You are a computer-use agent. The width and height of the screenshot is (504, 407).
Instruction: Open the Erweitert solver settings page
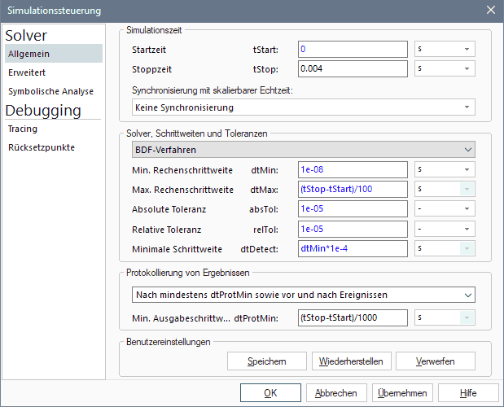(53, 72)
